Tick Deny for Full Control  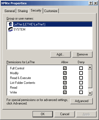[x=81, y=68]
